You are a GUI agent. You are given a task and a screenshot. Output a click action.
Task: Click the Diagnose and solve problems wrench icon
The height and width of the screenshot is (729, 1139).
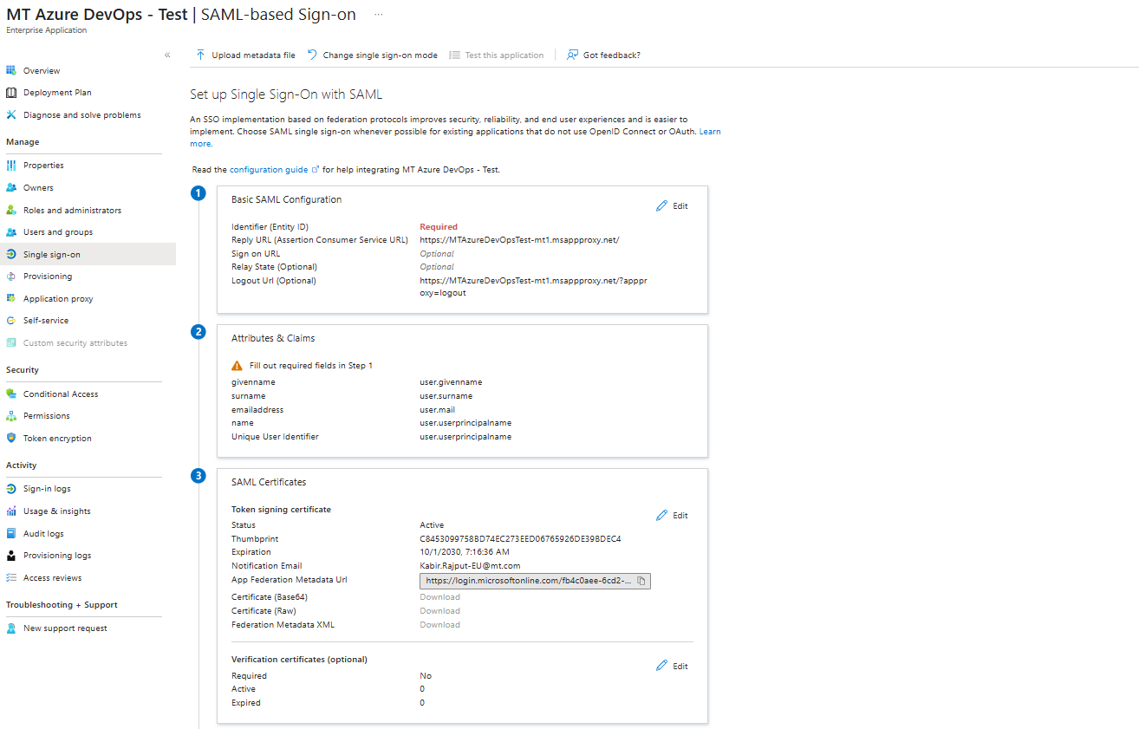[x=11, y=114]
